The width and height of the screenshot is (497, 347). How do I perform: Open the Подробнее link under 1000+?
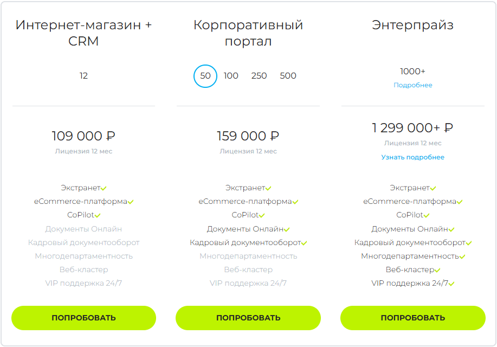coord(412,85)
